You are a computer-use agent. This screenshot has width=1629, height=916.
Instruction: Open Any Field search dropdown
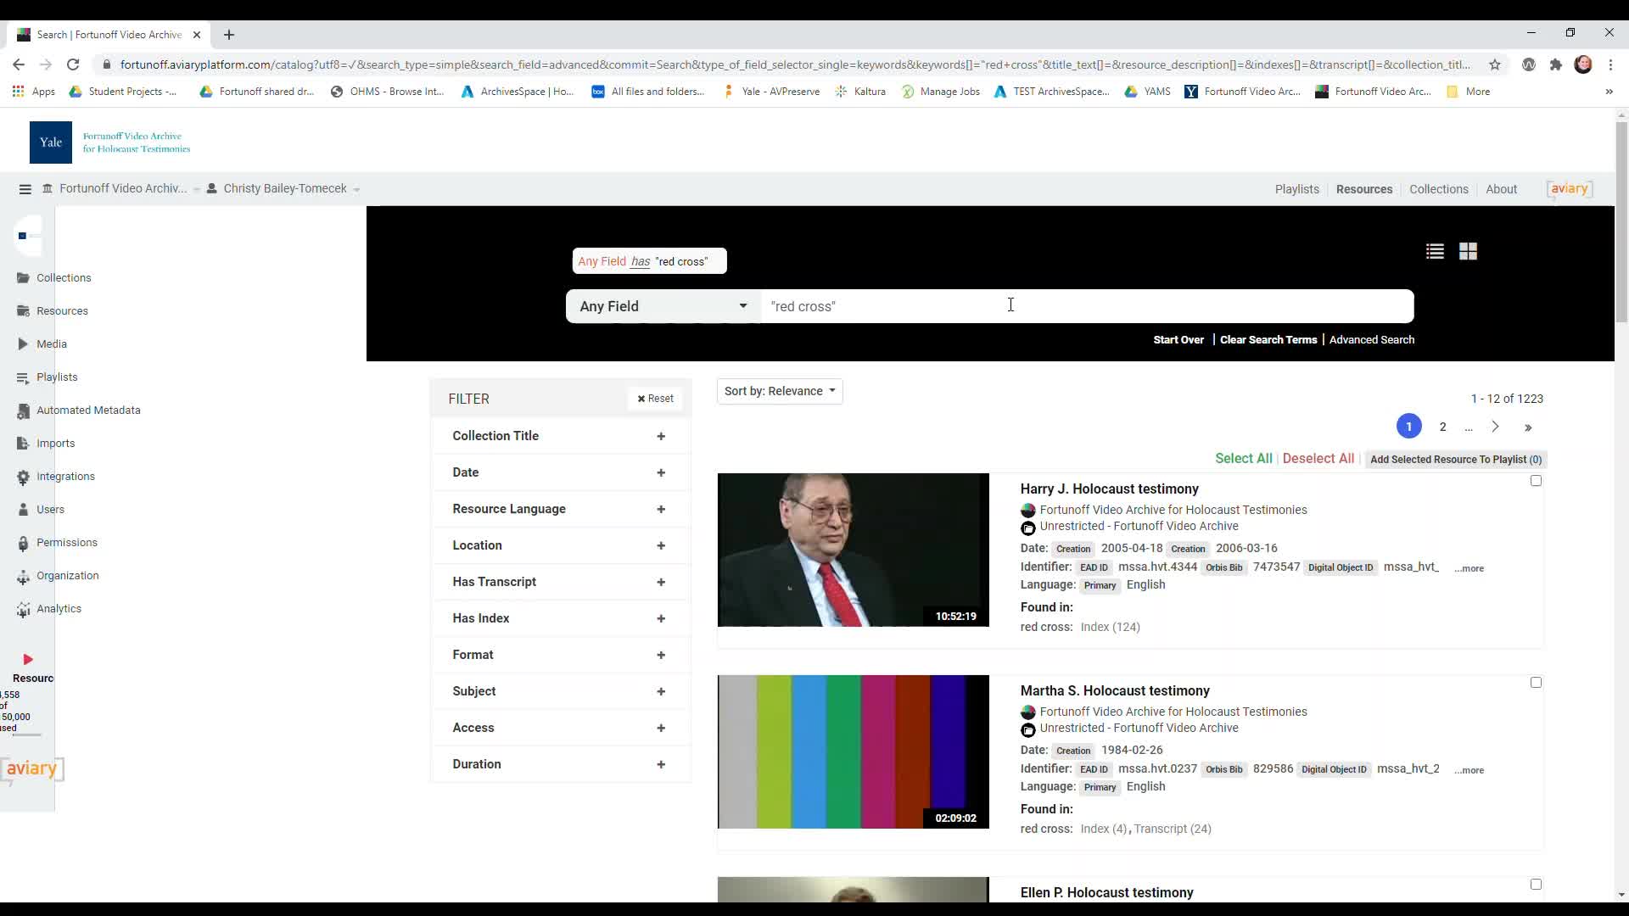tap(663, 306)
